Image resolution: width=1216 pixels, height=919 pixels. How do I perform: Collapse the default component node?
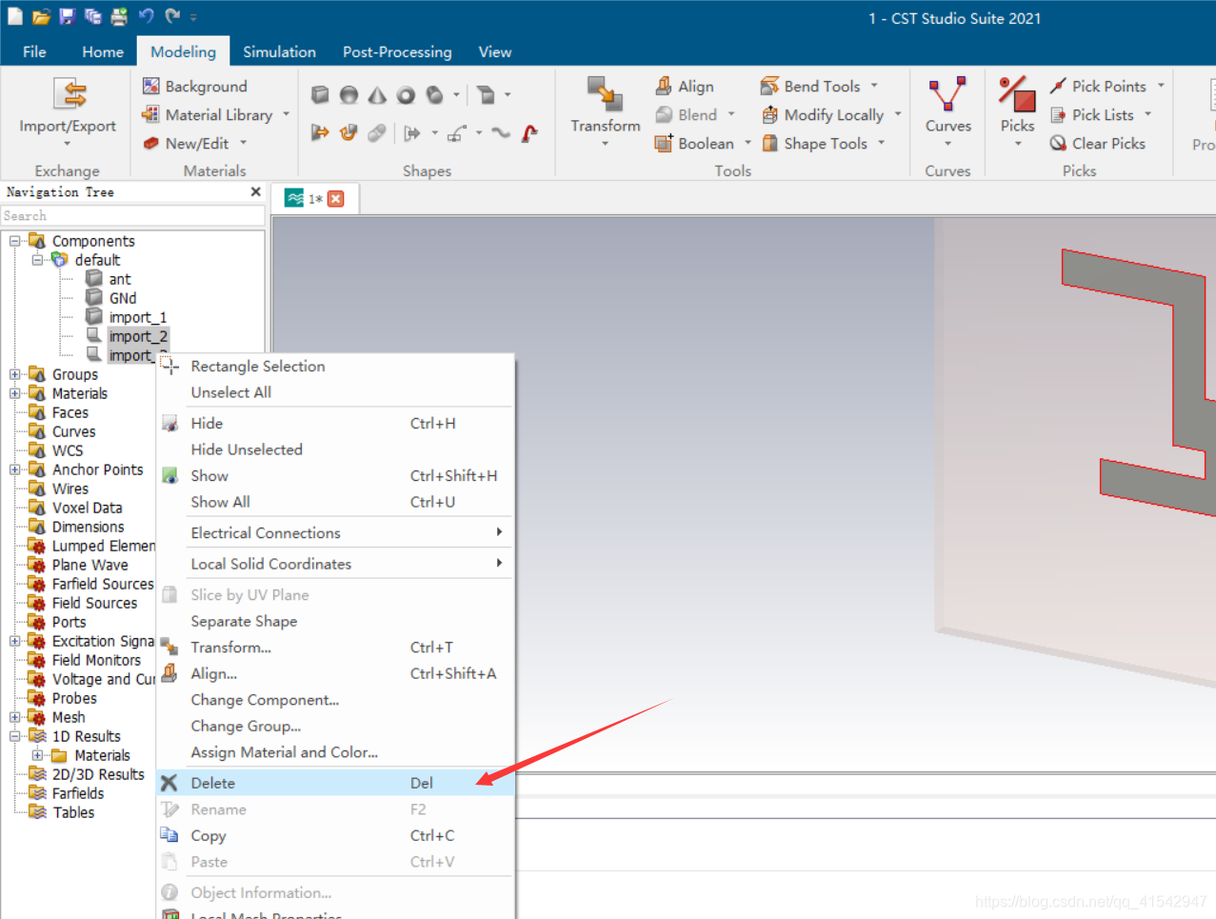point(37,260)
